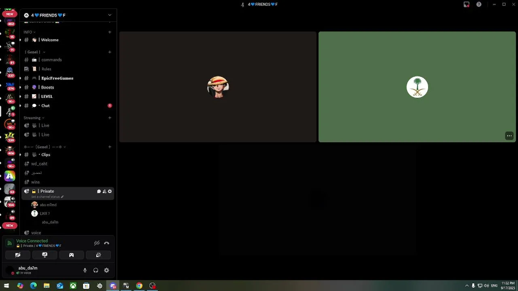Viewport: 518px width, 291px height.
Task: Open Google Chrome from taskbar
Action: [x=139, y=286]
